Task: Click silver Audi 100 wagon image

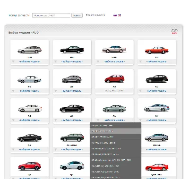Action: click(29, 50)
